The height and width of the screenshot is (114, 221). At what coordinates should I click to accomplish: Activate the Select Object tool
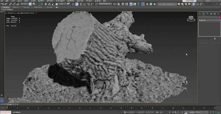[x=30, y=4]
